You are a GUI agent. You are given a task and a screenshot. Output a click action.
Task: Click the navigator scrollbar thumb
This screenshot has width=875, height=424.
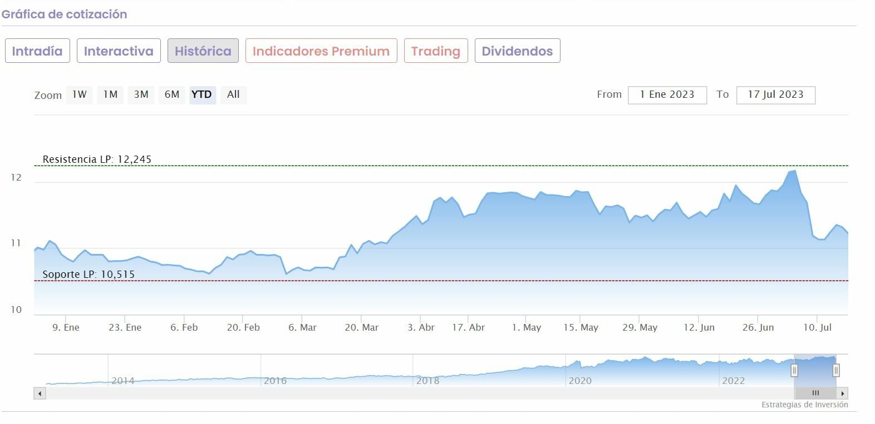(815, 393)
